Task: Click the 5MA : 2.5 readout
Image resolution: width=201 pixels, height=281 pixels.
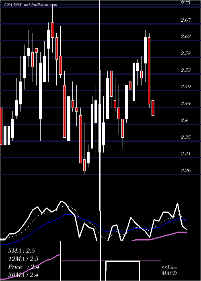Action: point(22,251)
